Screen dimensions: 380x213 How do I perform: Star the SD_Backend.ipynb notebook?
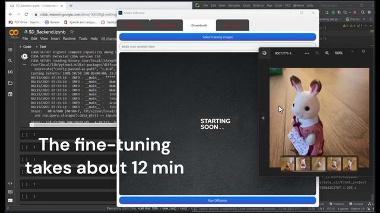click(x=72, y=31)
